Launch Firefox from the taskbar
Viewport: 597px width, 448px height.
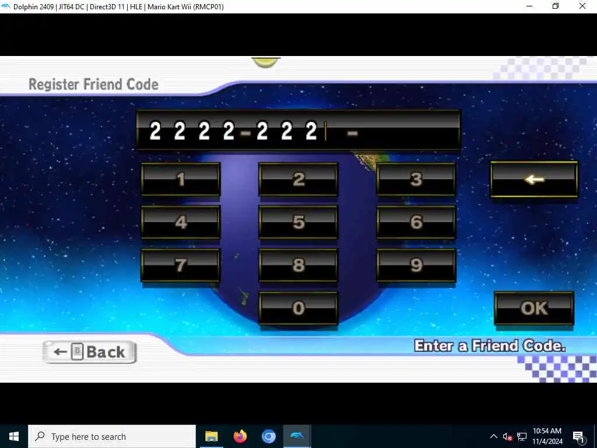(x=240, y=436)
